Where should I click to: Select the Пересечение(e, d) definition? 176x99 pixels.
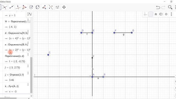tap(15, 56)
